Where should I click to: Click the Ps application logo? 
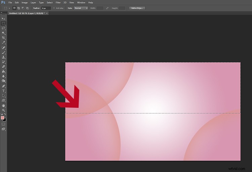click(3, 3)
